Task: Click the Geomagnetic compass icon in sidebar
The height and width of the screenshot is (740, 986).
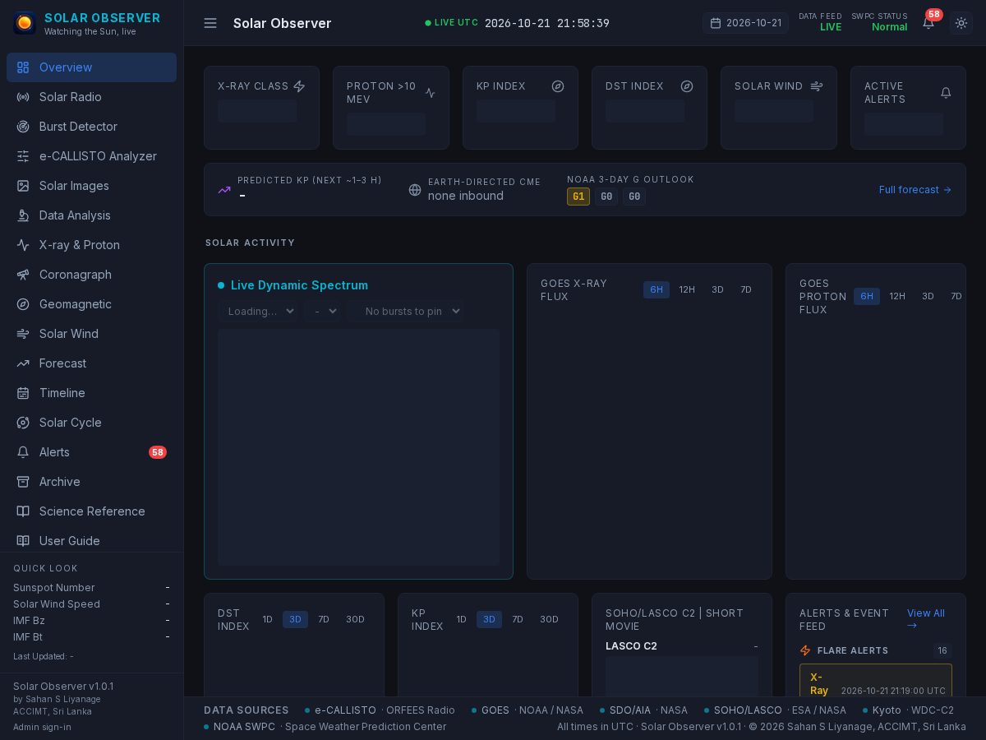Action: [x=23, y=304]
